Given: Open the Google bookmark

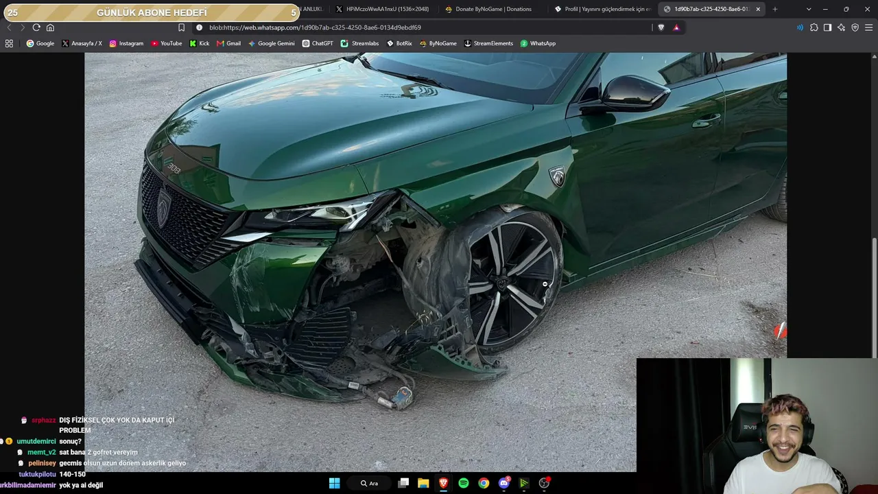Looking at the screenshot, I should (x=40, y=43).
